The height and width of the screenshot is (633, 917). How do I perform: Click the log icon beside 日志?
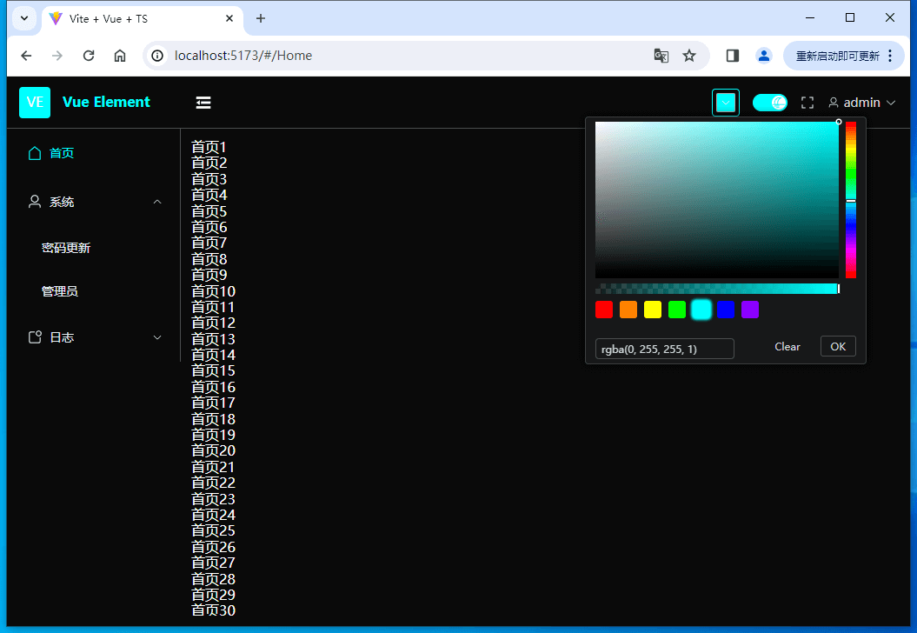tap(35, 337)
